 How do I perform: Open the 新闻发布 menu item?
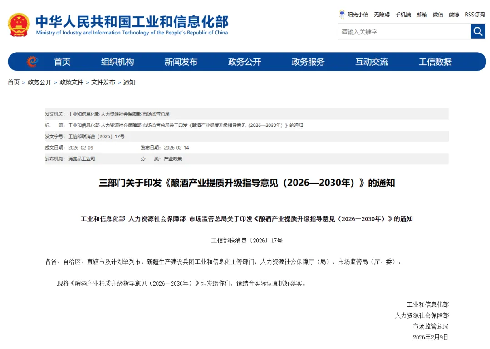pos(181,62)
